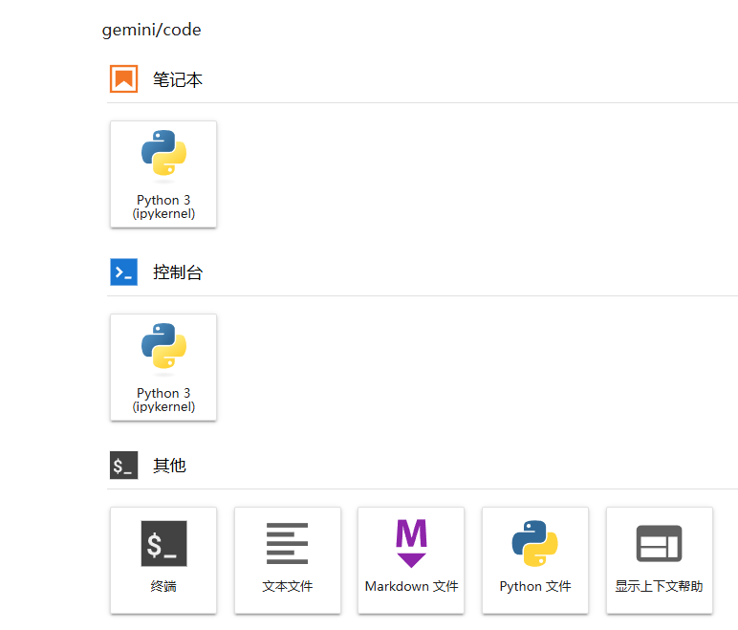Click the 其他 section heading
738x630 pixels.
tap(169, 466)
